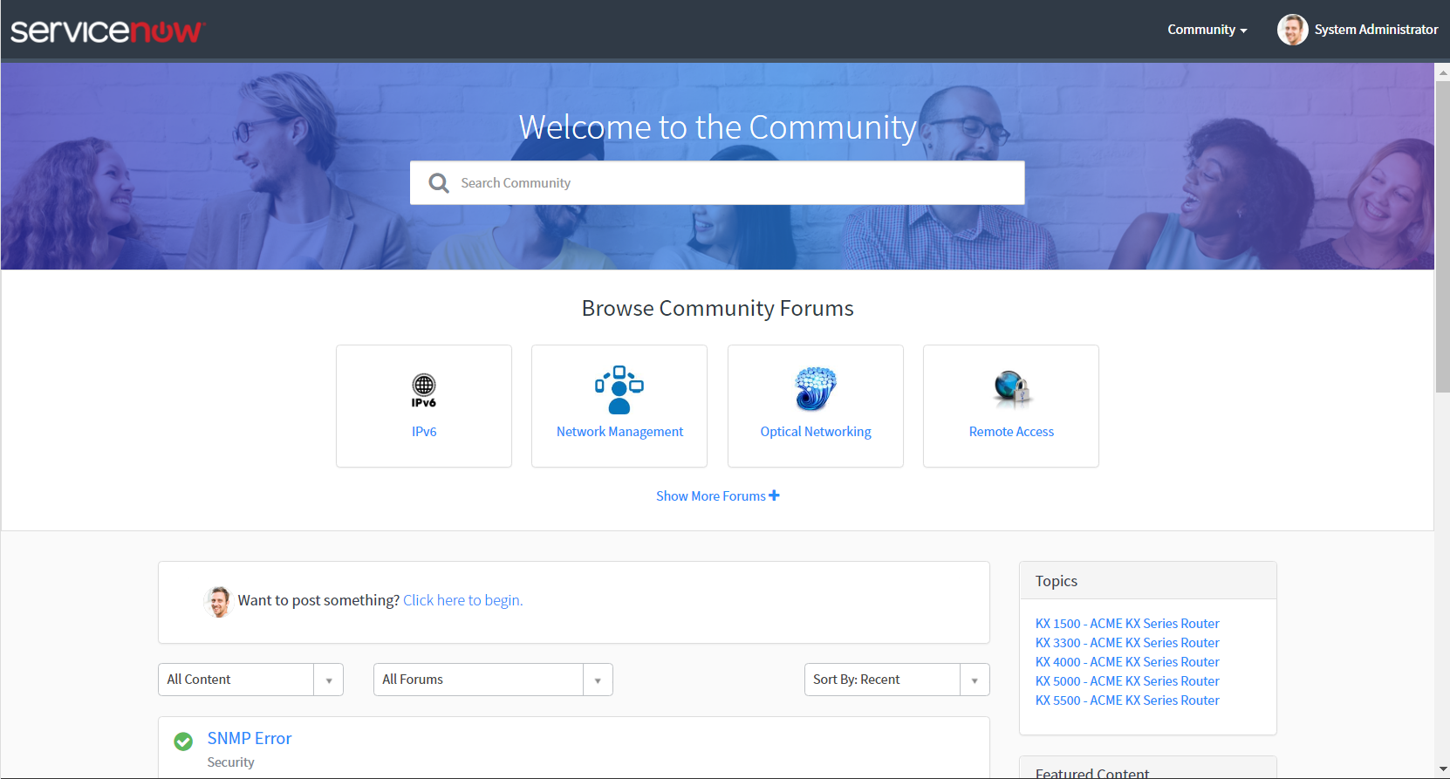Open the Optical Networking forum link
The width and height of the screenshot is (1450, 779).
pyautogui.click(x=816, y=432)
